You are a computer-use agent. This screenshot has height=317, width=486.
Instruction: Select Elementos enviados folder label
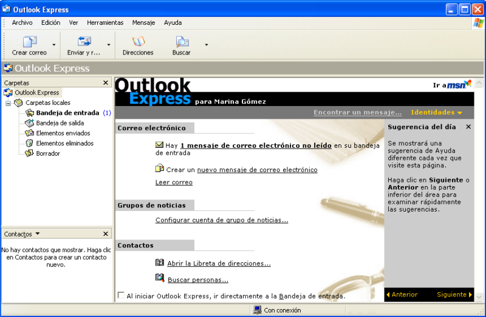pos(63,133)
